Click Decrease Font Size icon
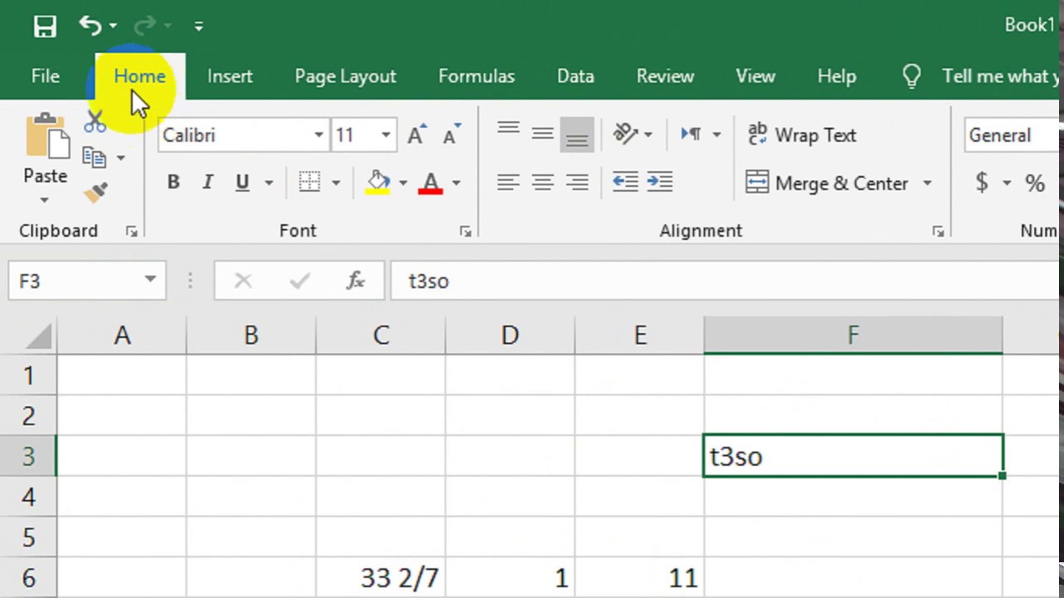This screenshot has height=598, width=1064. 451,135
